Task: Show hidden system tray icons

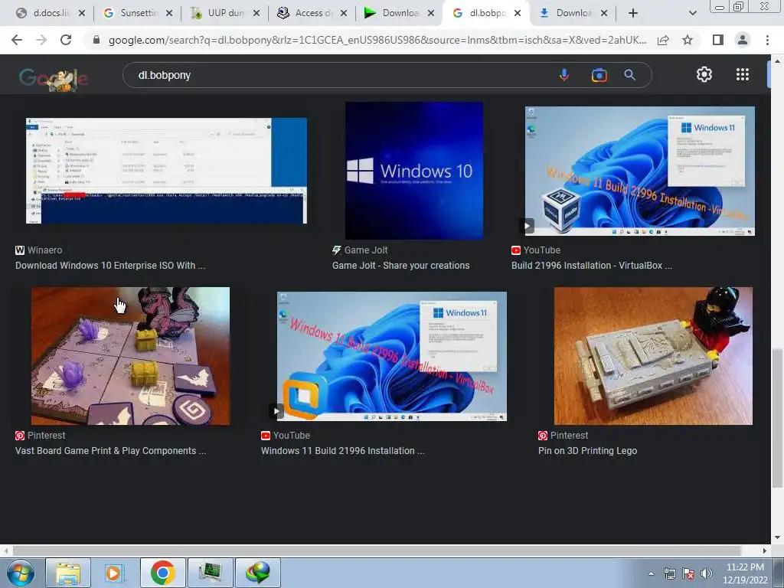Action: [651, 573]
